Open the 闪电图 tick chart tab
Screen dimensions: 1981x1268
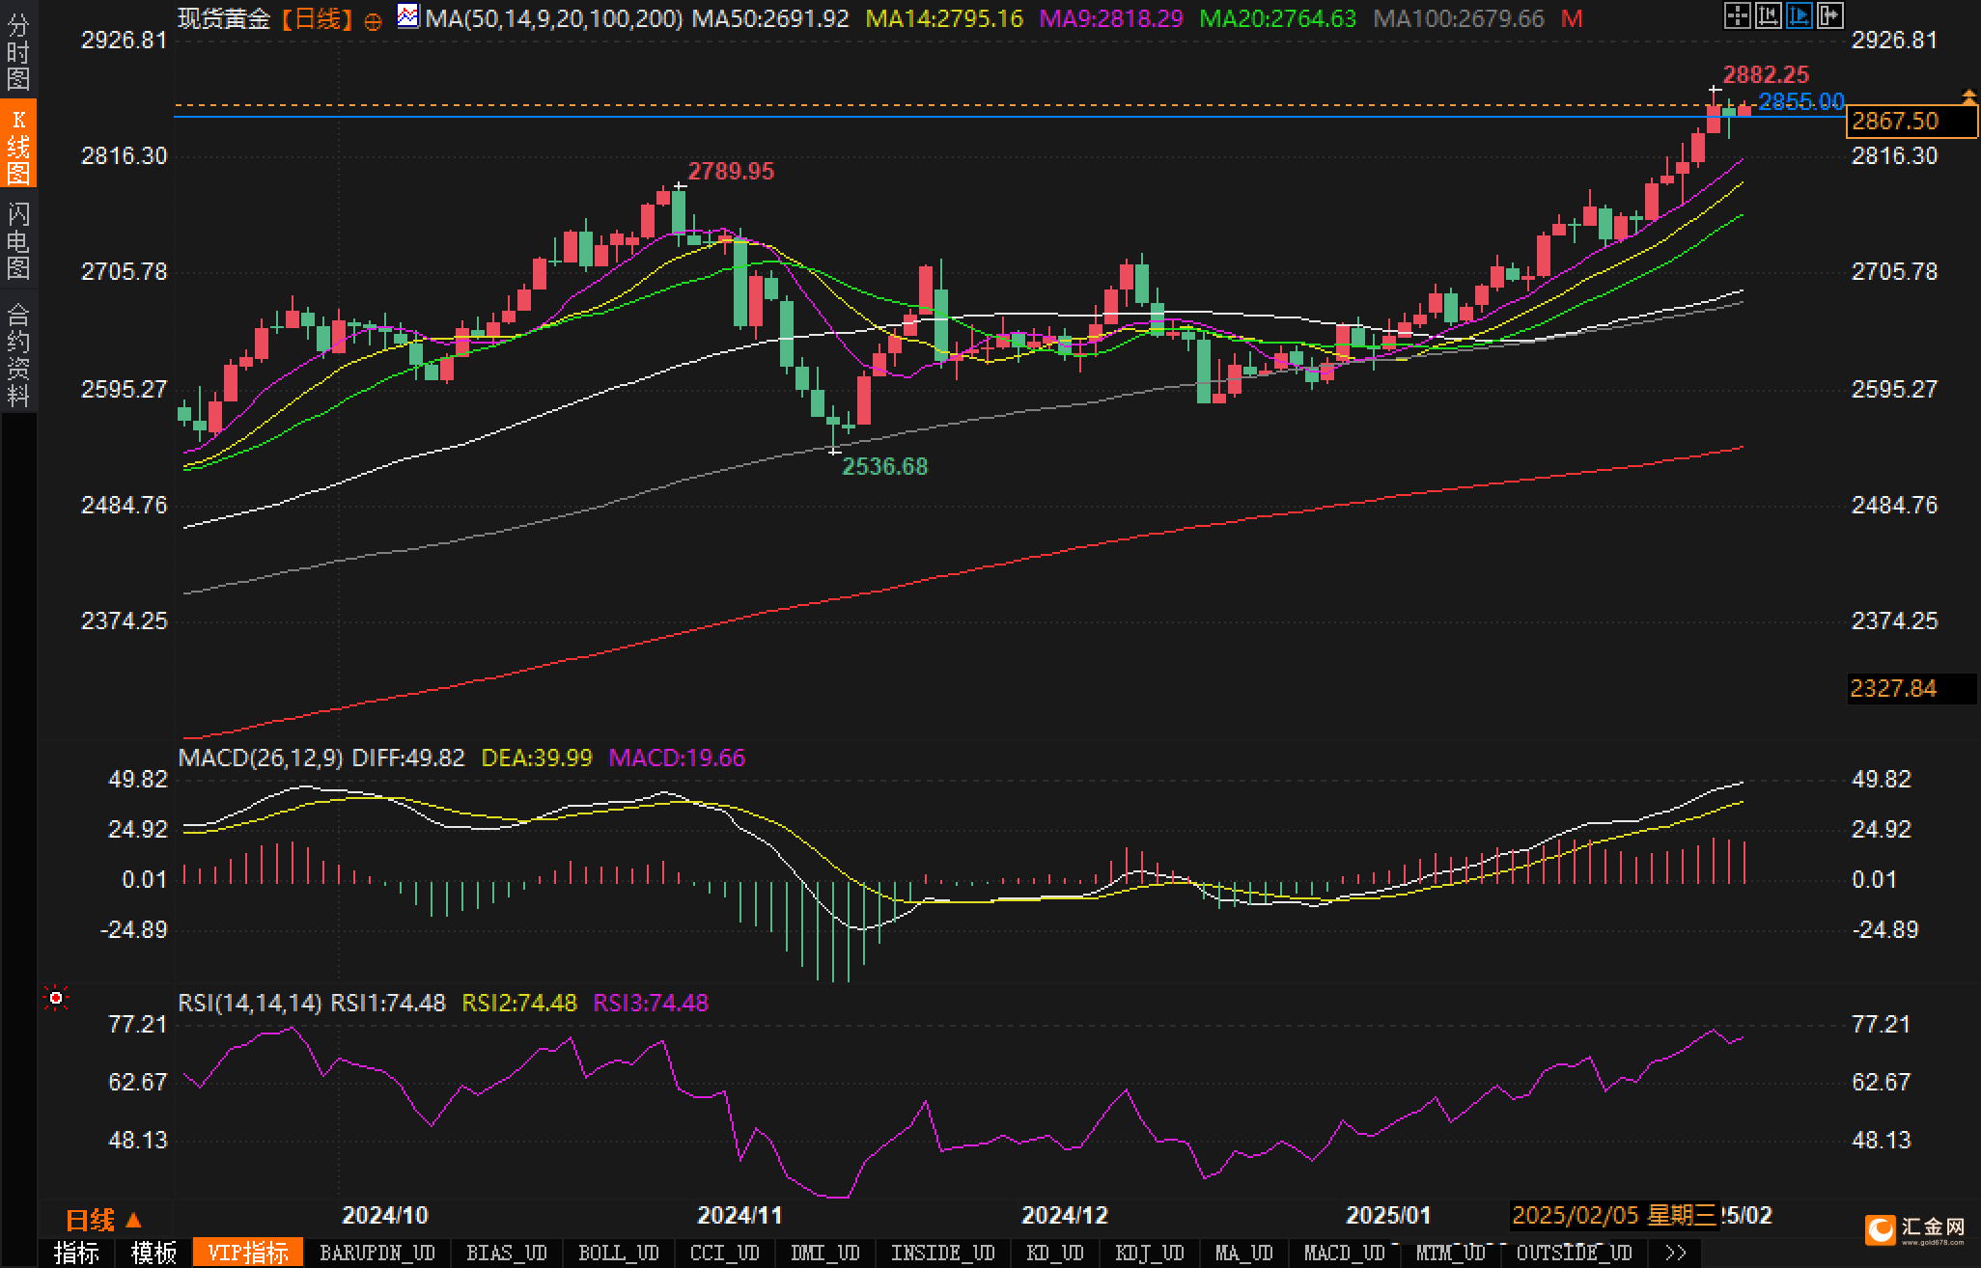[x=18, y=239]
